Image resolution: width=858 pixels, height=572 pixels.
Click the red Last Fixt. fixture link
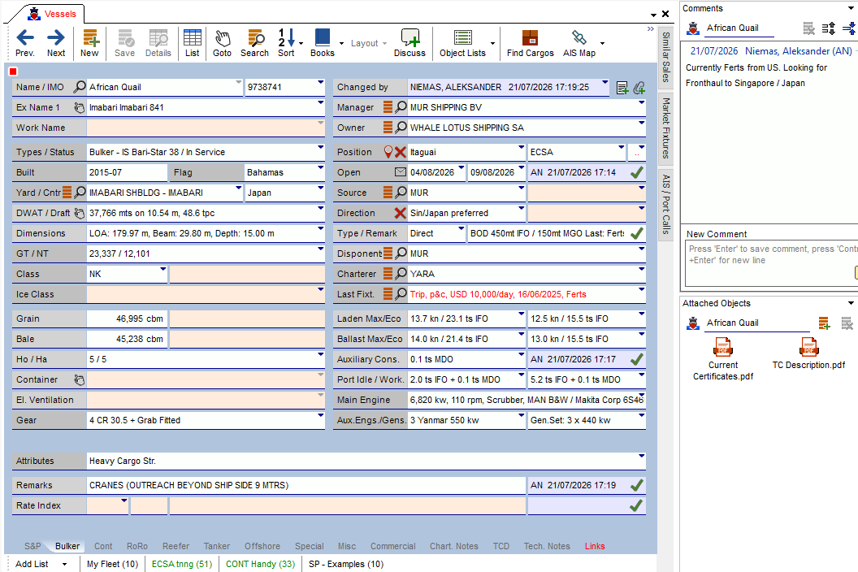point(499,294)
